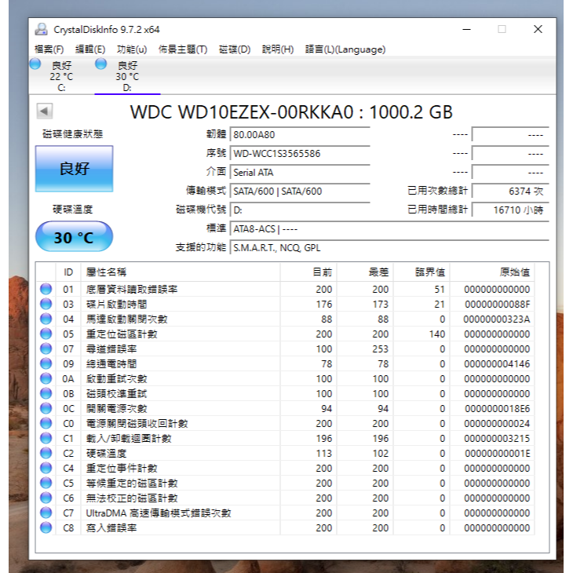Click status orb of attribute 0B row

(x=46, y=393)
